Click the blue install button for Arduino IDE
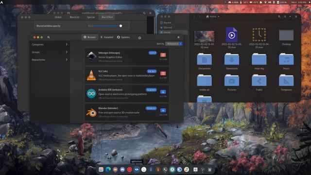This screenshot has width=311, height=175. [163, 92]
